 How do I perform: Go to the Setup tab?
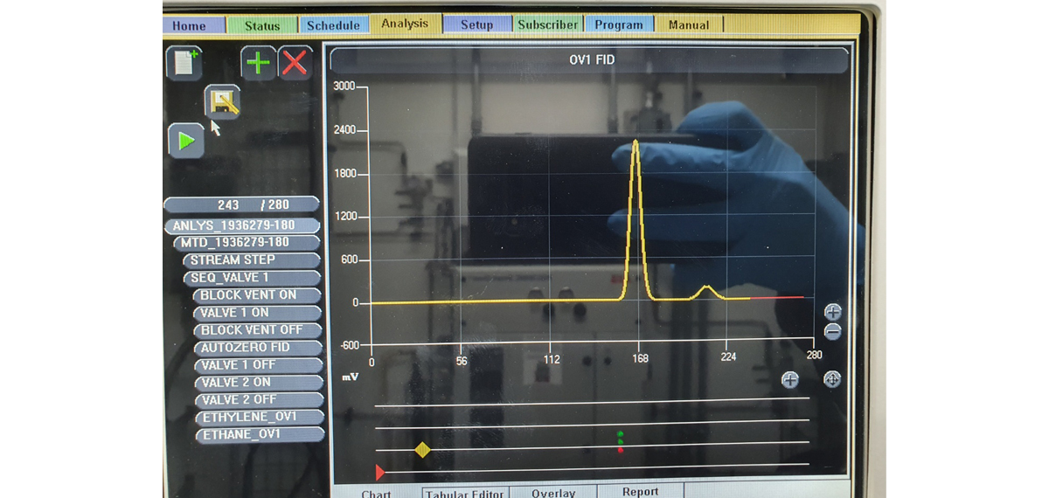tap(476, 25)
